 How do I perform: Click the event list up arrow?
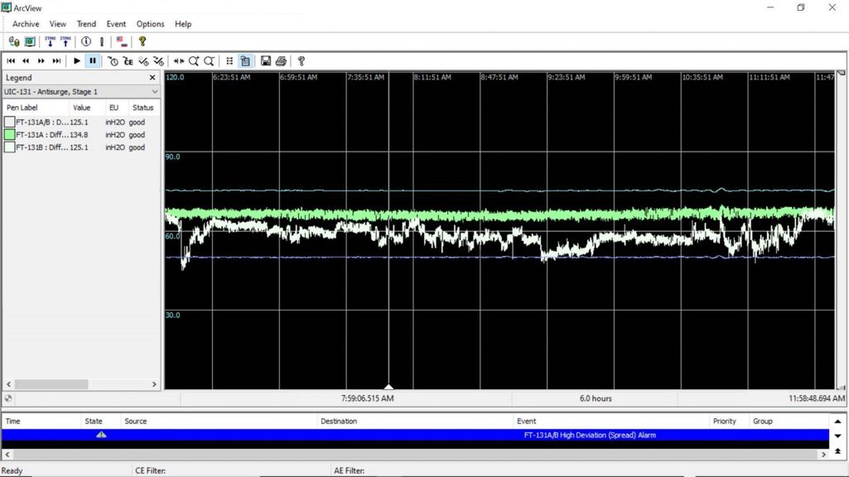point(837,422)
